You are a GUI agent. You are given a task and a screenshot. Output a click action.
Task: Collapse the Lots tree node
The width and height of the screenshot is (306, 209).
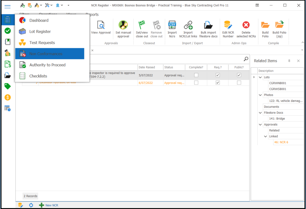(x=260, y=77)
